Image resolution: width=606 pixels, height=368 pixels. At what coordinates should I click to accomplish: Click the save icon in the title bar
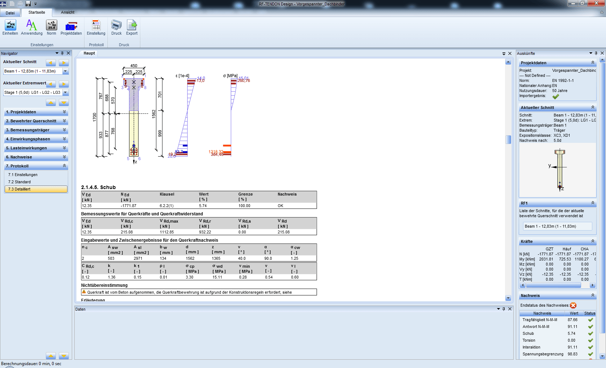[28, 4]
